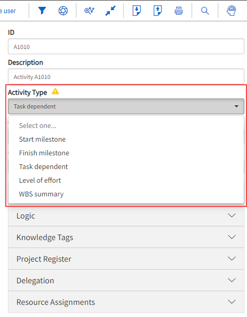The width and height of the screenshot is (247, 317).
Task: Click the Activity Type warning triangle
Action: [x=55, y=92]
